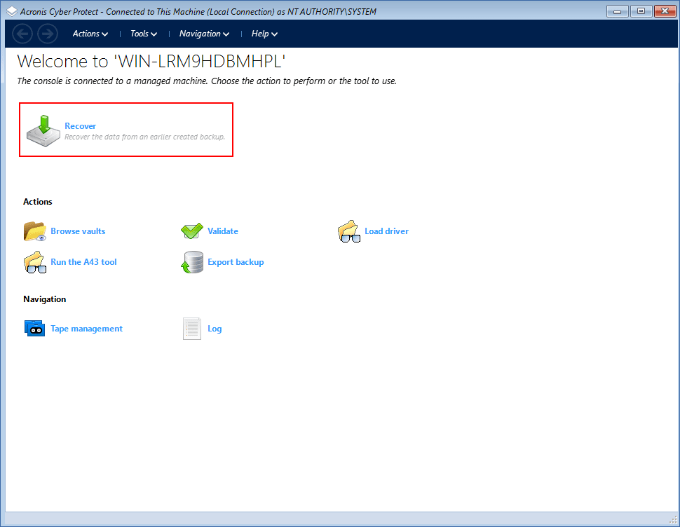Viewport: 680px width, 527px height.
Task: Maximize the Acronis Cyber Protect window
Action: [640, 11]
